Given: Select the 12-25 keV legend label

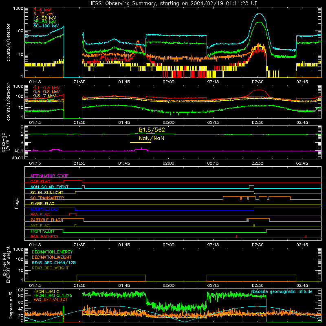Looking at the screenshot, I should [45, 18].
